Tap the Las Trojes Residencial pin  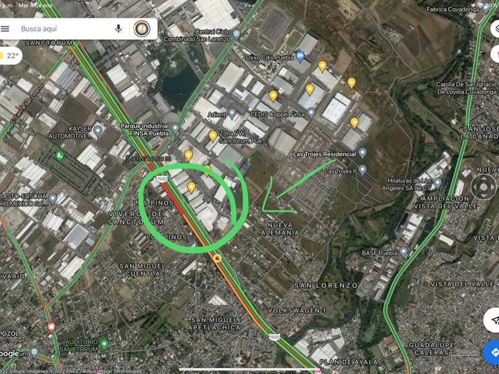click(x=362, y=153)
